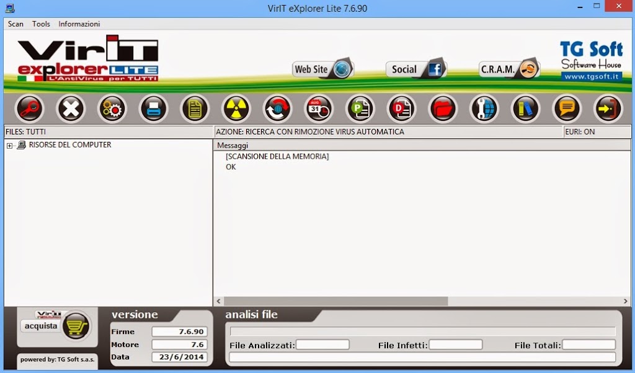Expand the RISORSE DEL COMPUTER tree node

pyautogui.click(x=9, y=146)
